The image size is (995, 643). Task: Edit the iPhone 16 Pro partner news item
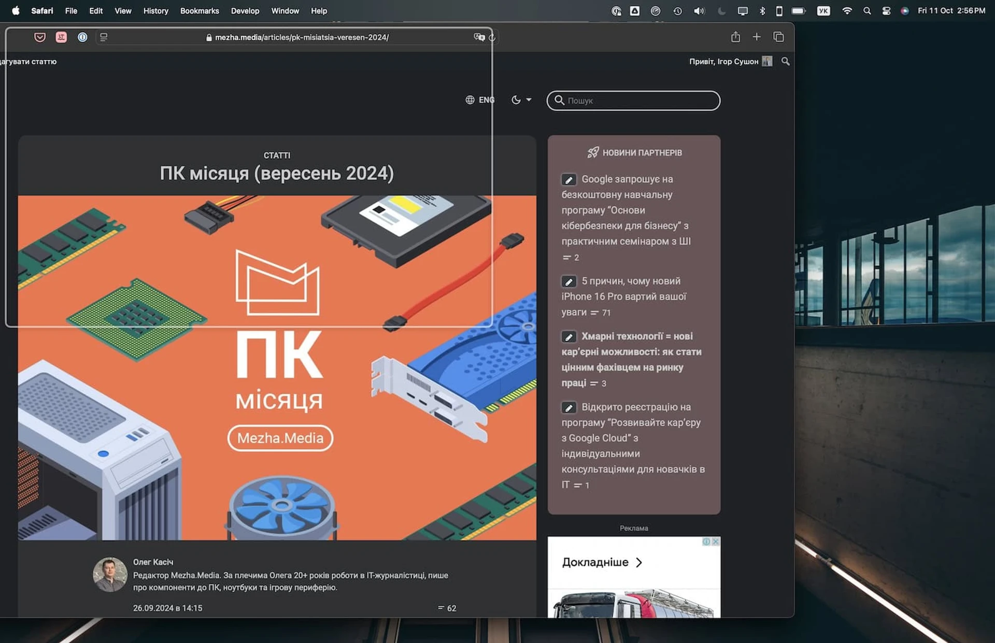click(x=568, y=281)
